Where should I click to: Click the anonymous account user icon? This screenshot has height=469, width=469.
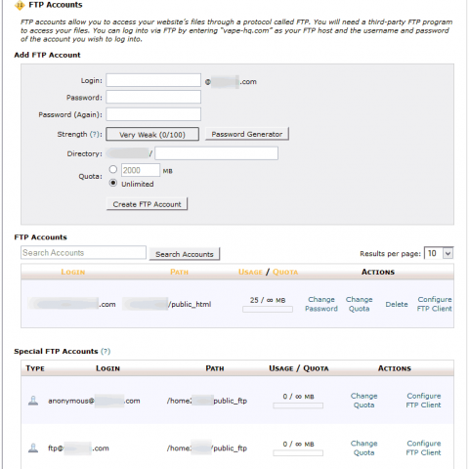[x=33, y=401]
